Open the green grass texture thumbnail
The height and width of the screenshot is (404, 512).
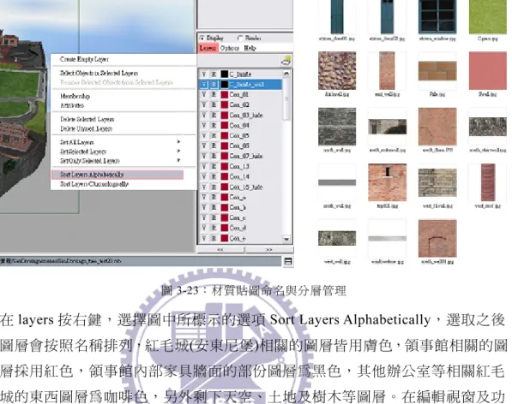(487, 16)
